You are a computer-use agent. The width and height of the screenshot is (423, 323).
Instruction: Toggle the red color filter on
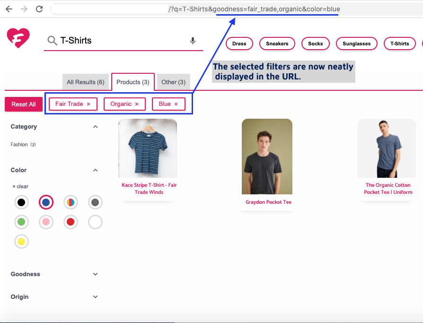(70, 222)
